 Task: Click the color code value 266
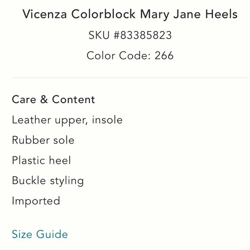164,56
